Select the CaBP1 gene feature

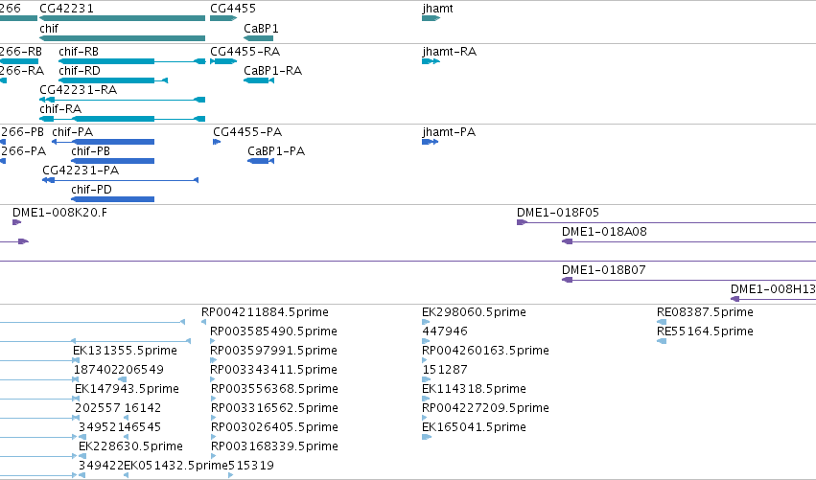coord(258,38)
